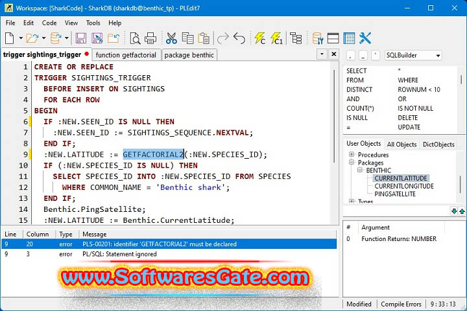Collapse the Packages tree node

[x=352, y=163]
